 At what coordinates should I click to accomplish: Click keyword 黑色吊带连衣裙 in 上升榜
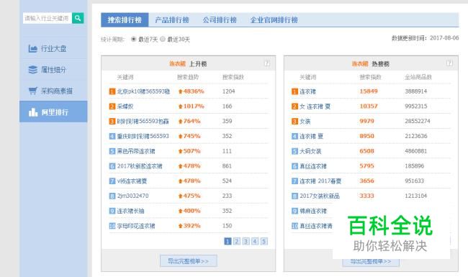pyautogui.click(x=136, y=151)
